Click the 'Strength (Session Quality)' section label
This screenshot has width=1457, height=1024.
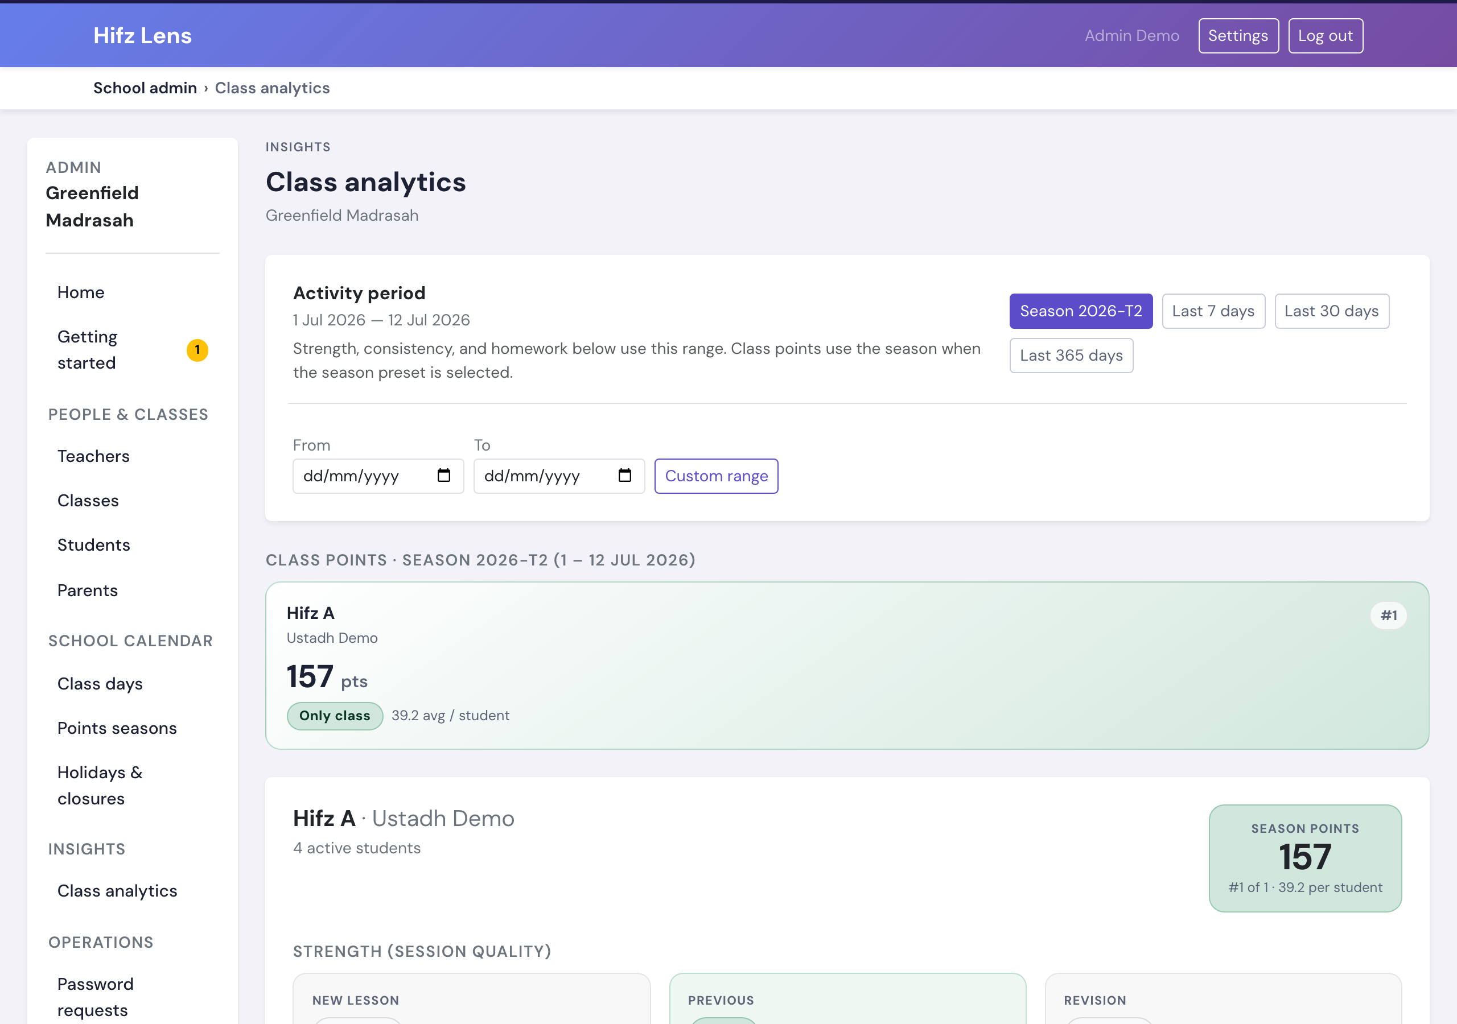(x=422, y=952)
